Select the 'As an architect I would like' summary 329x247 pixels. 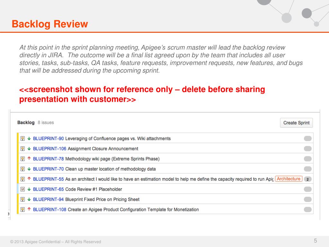tap(169, 179)
